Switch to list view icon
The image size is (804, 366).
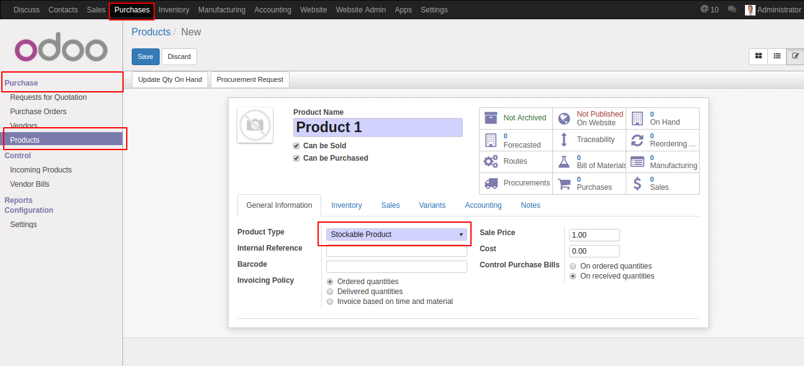tap(777, 56)
